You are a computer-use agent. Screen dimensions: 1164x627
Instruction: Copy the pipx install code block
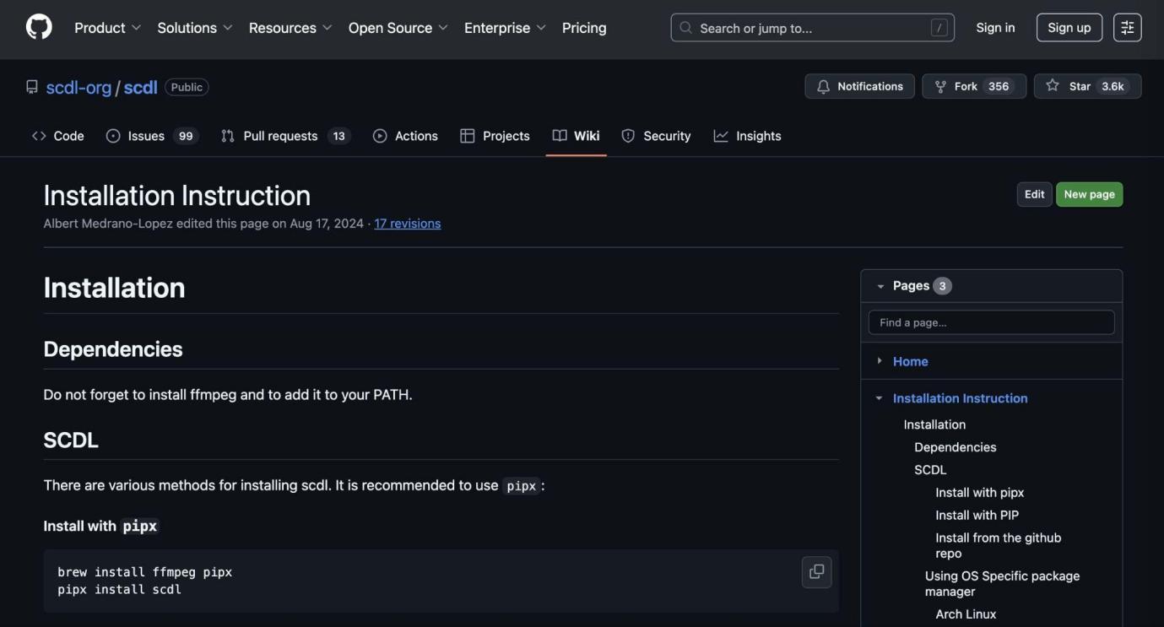(816, 572)
